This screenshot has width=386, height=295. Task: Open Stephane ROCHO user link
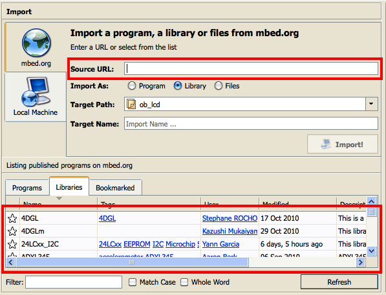230,218
